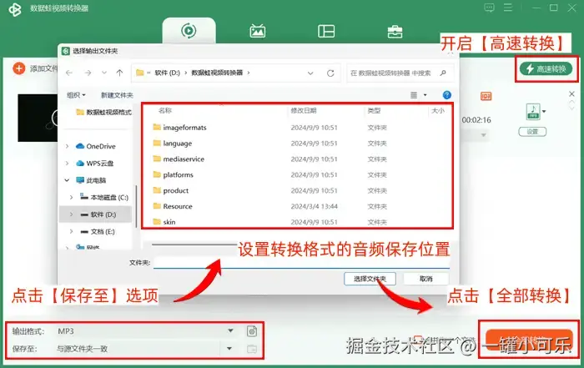
Task: Expand the 文档 (E:) node
Action: (x=71, y=232)
